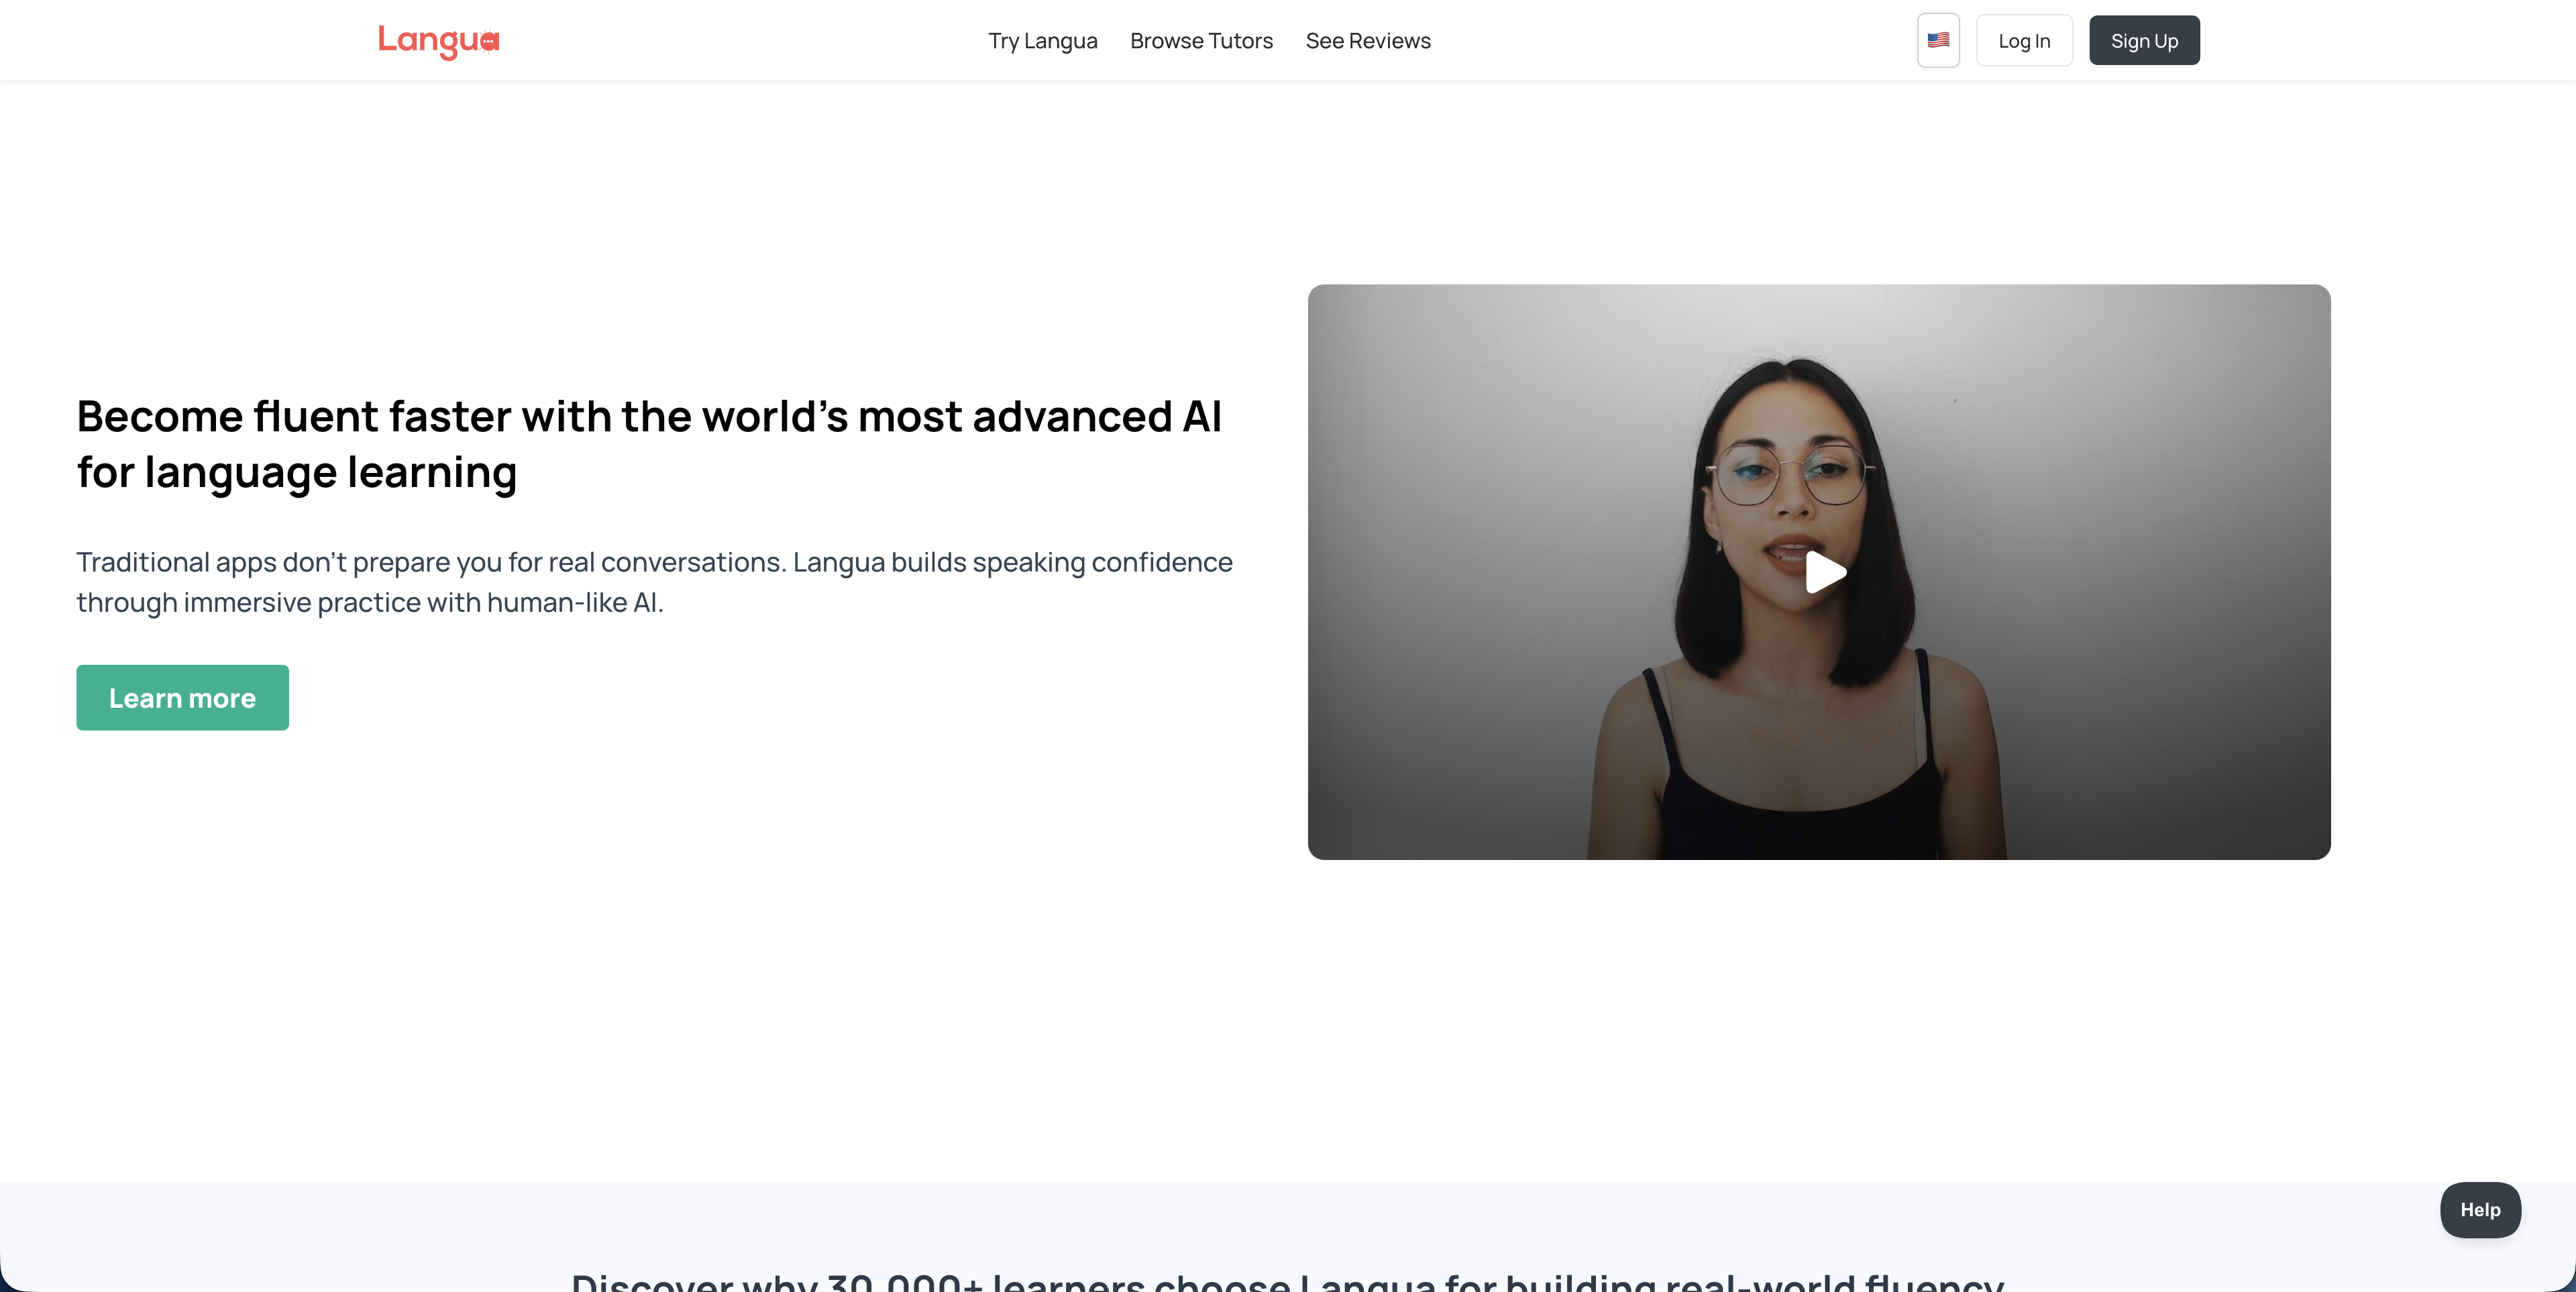Click the Log In button

click(2024, 40)
